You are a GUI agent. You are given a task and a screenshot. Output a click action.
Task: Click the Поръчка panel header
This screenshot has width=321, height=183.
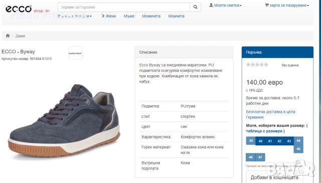point(277,52)
